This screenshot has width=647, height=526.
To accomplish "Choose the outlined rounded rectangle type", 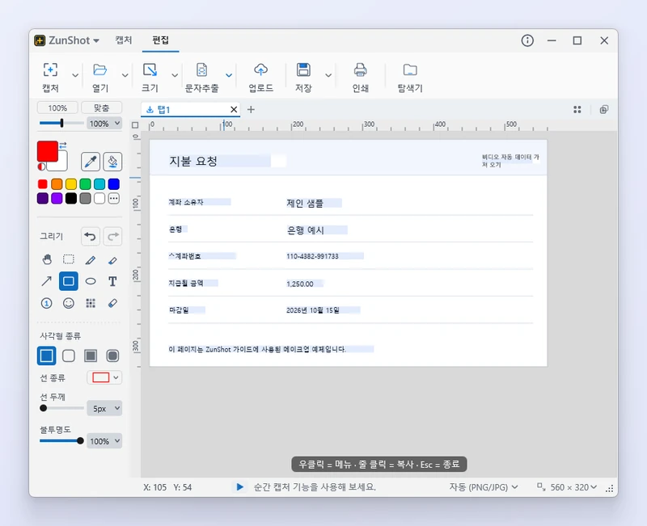I will 69,356.
